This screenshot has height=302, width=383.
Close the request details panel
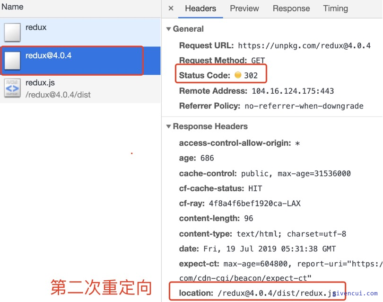click(x=171, y=9)
